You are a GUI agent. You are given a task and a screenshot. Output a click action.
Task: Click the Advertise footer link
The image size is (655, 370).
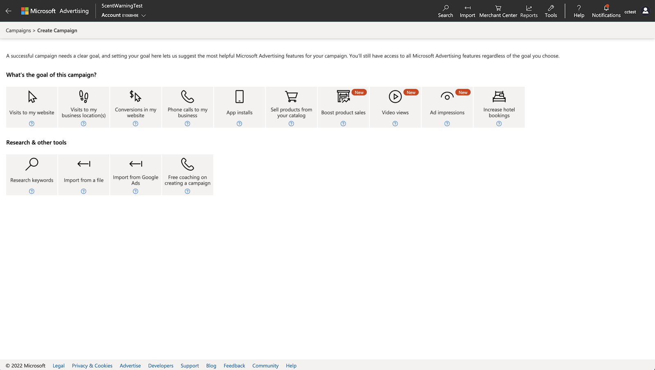tap(130, 366)
